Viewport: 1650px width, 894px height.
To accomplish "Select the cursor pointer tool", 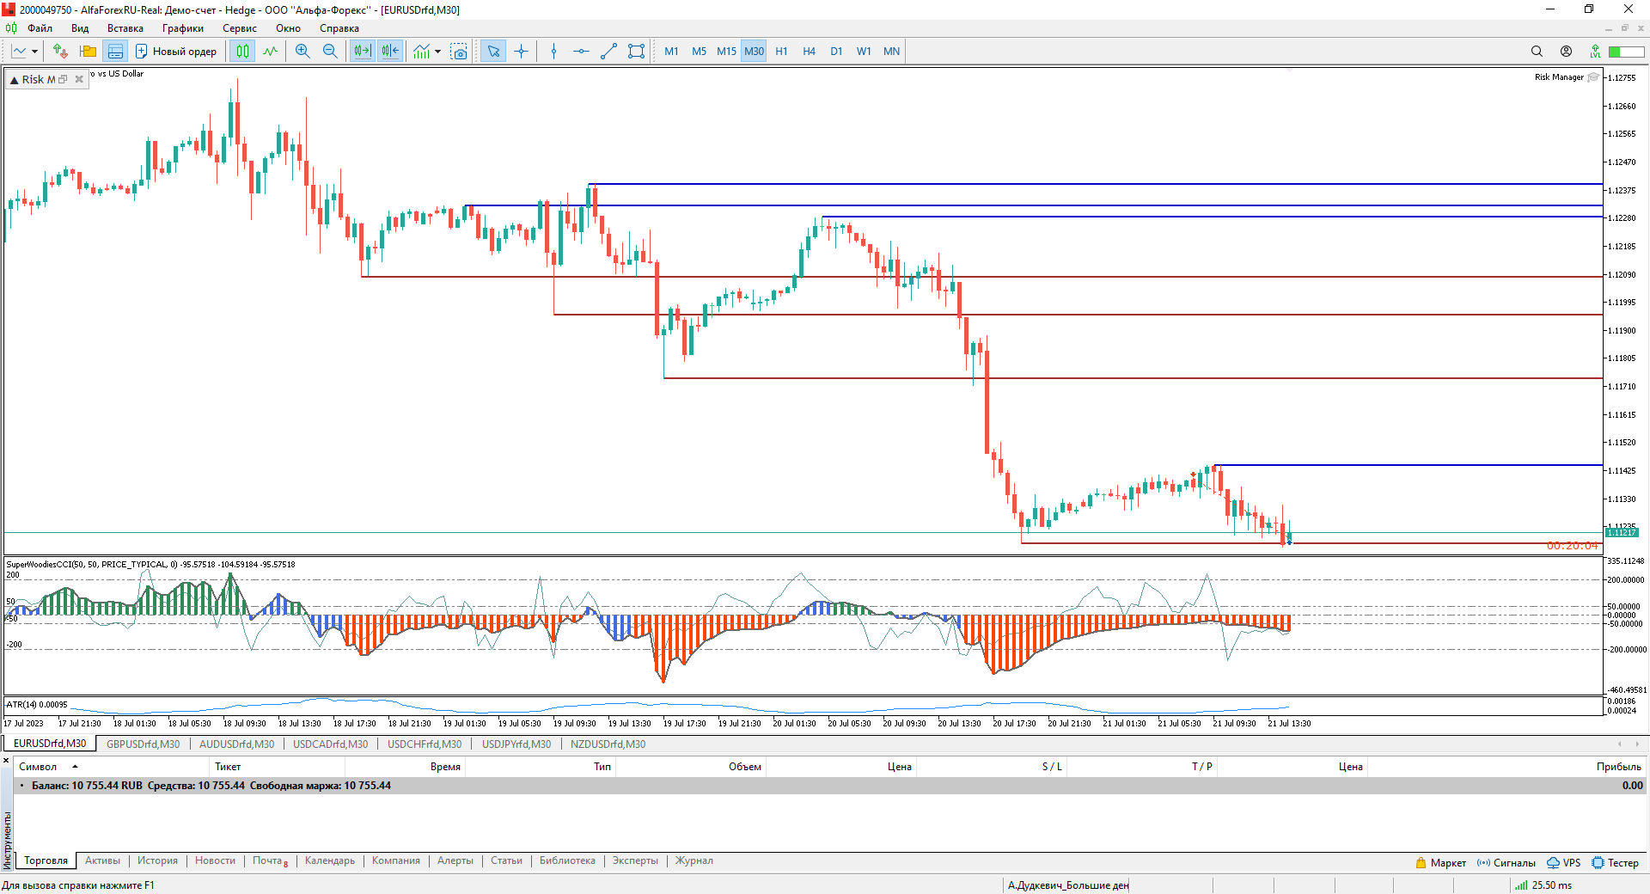I will tap(493, 52).
